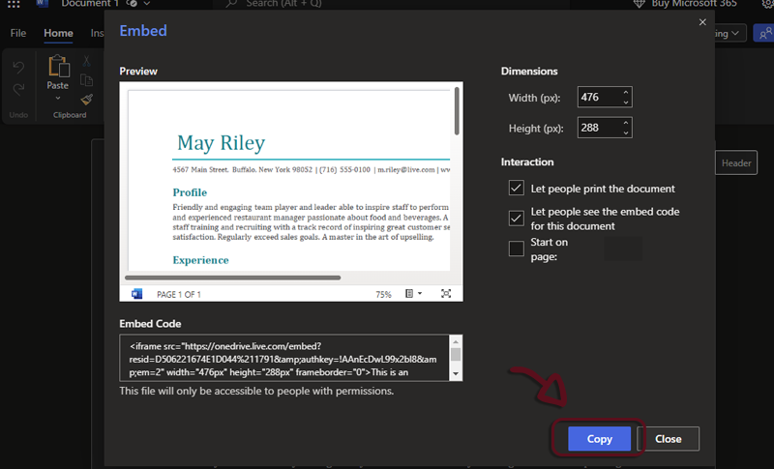Expand the Paste options arrow
The height and width of the screenshot is (469, 774).
[58, 99]
